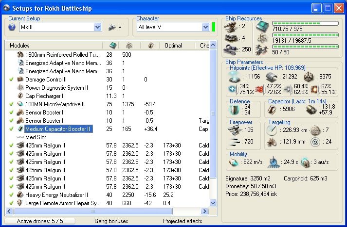347x227 pixels.
Task: Open the Projected effects section
Action: point(183,221)
